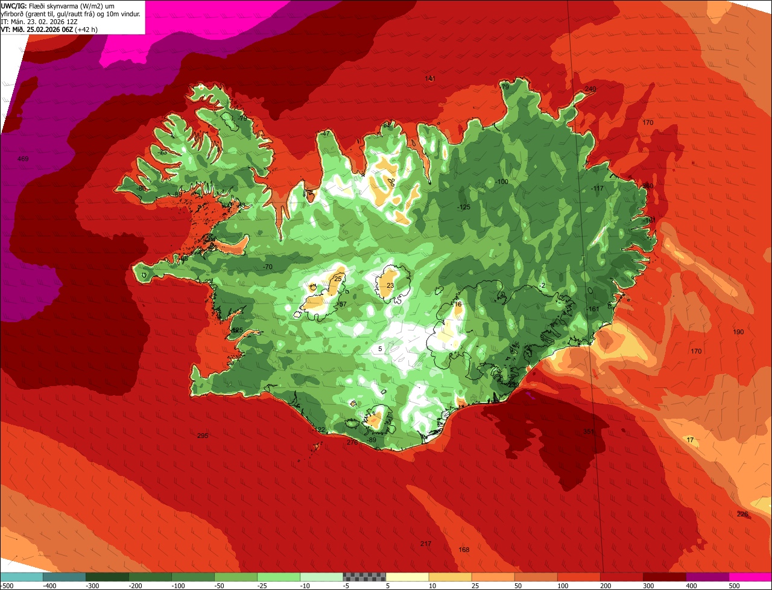Click the '79' value at the northeast tip
The height and width of the screenshot is (590, 772).
coord(505,87)
